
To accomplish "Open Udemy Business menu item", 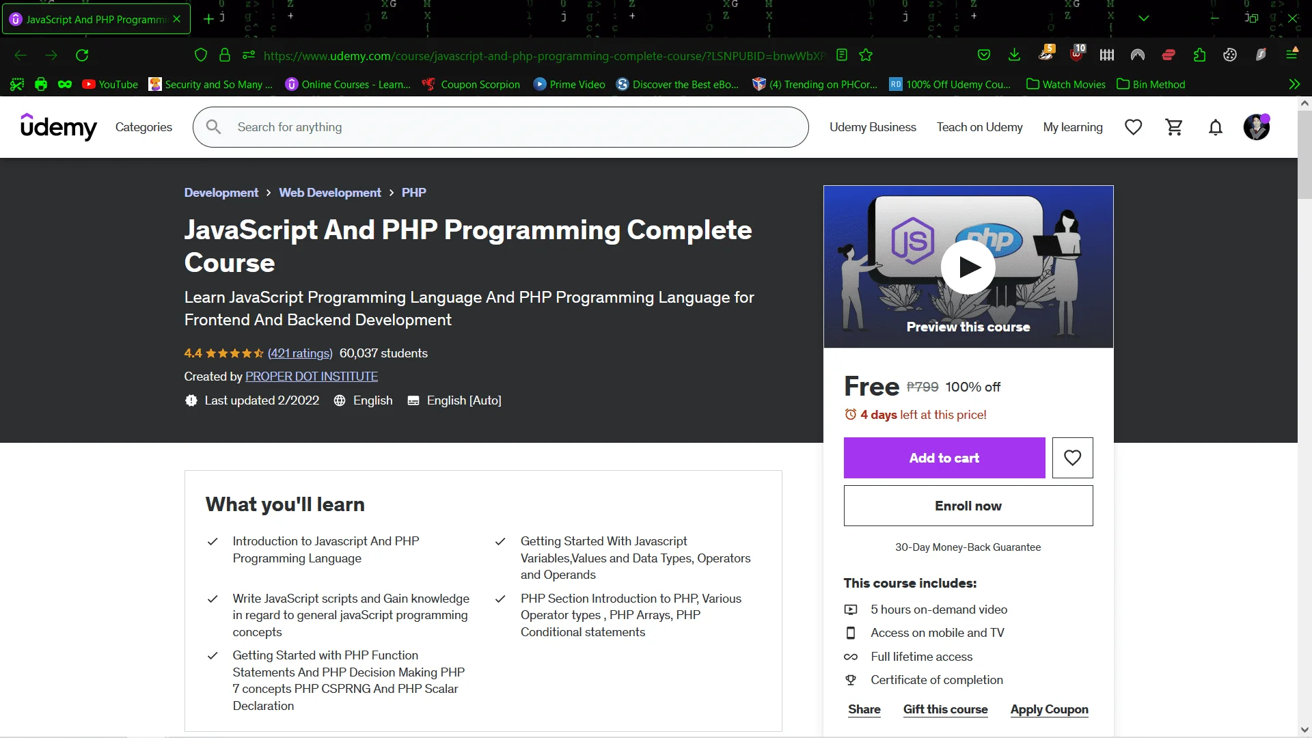I will (873, 127).
